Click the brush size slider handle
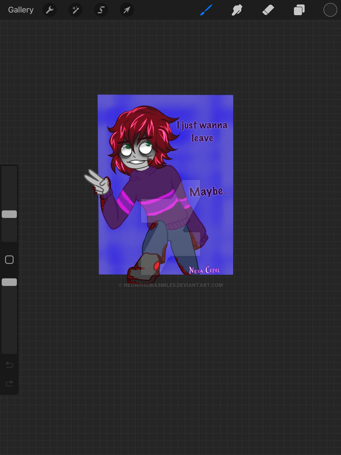341x455 pixels. (x=9, y=214)
